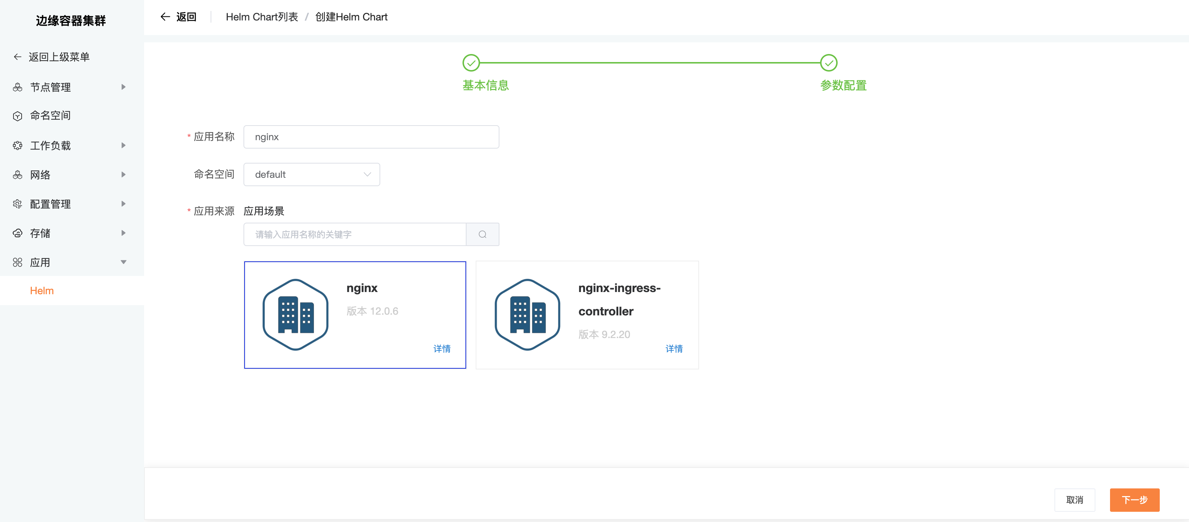
Task: Collapse the 应用 submenu arrow
Action: 123,262
